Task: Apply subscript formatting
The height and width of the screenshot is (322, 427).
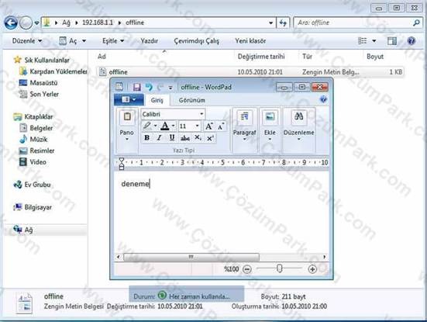Action: pyautogui.click(x=198, y=138)
